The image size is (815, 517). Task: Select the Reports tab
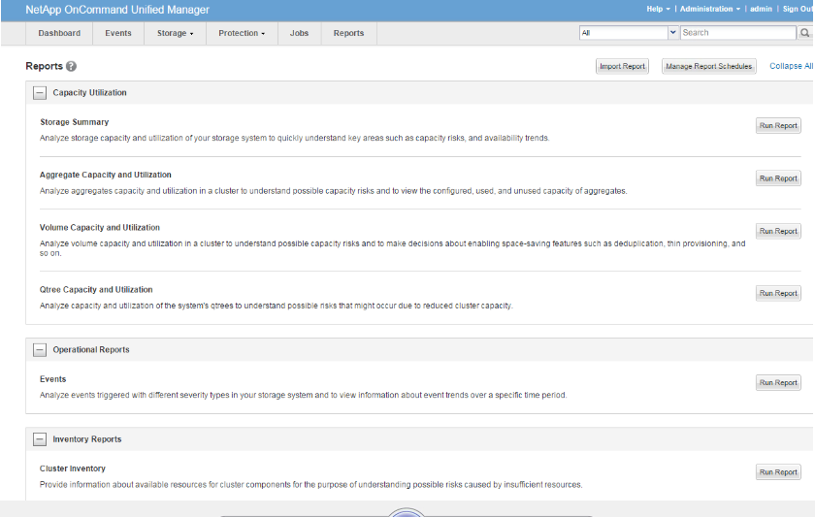[348, 33]
